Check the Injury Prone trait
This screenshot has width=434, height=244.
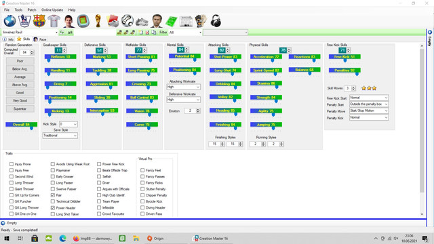coord(12,164)
